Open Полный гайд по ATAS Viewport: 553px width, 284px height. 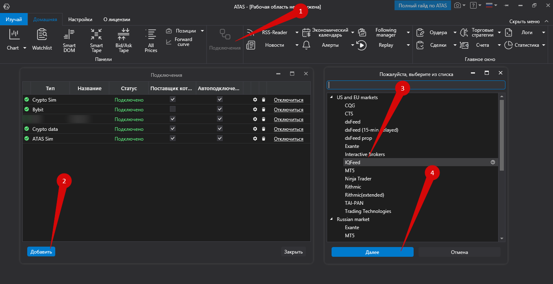pyautogui.click(x=423, y=5)
